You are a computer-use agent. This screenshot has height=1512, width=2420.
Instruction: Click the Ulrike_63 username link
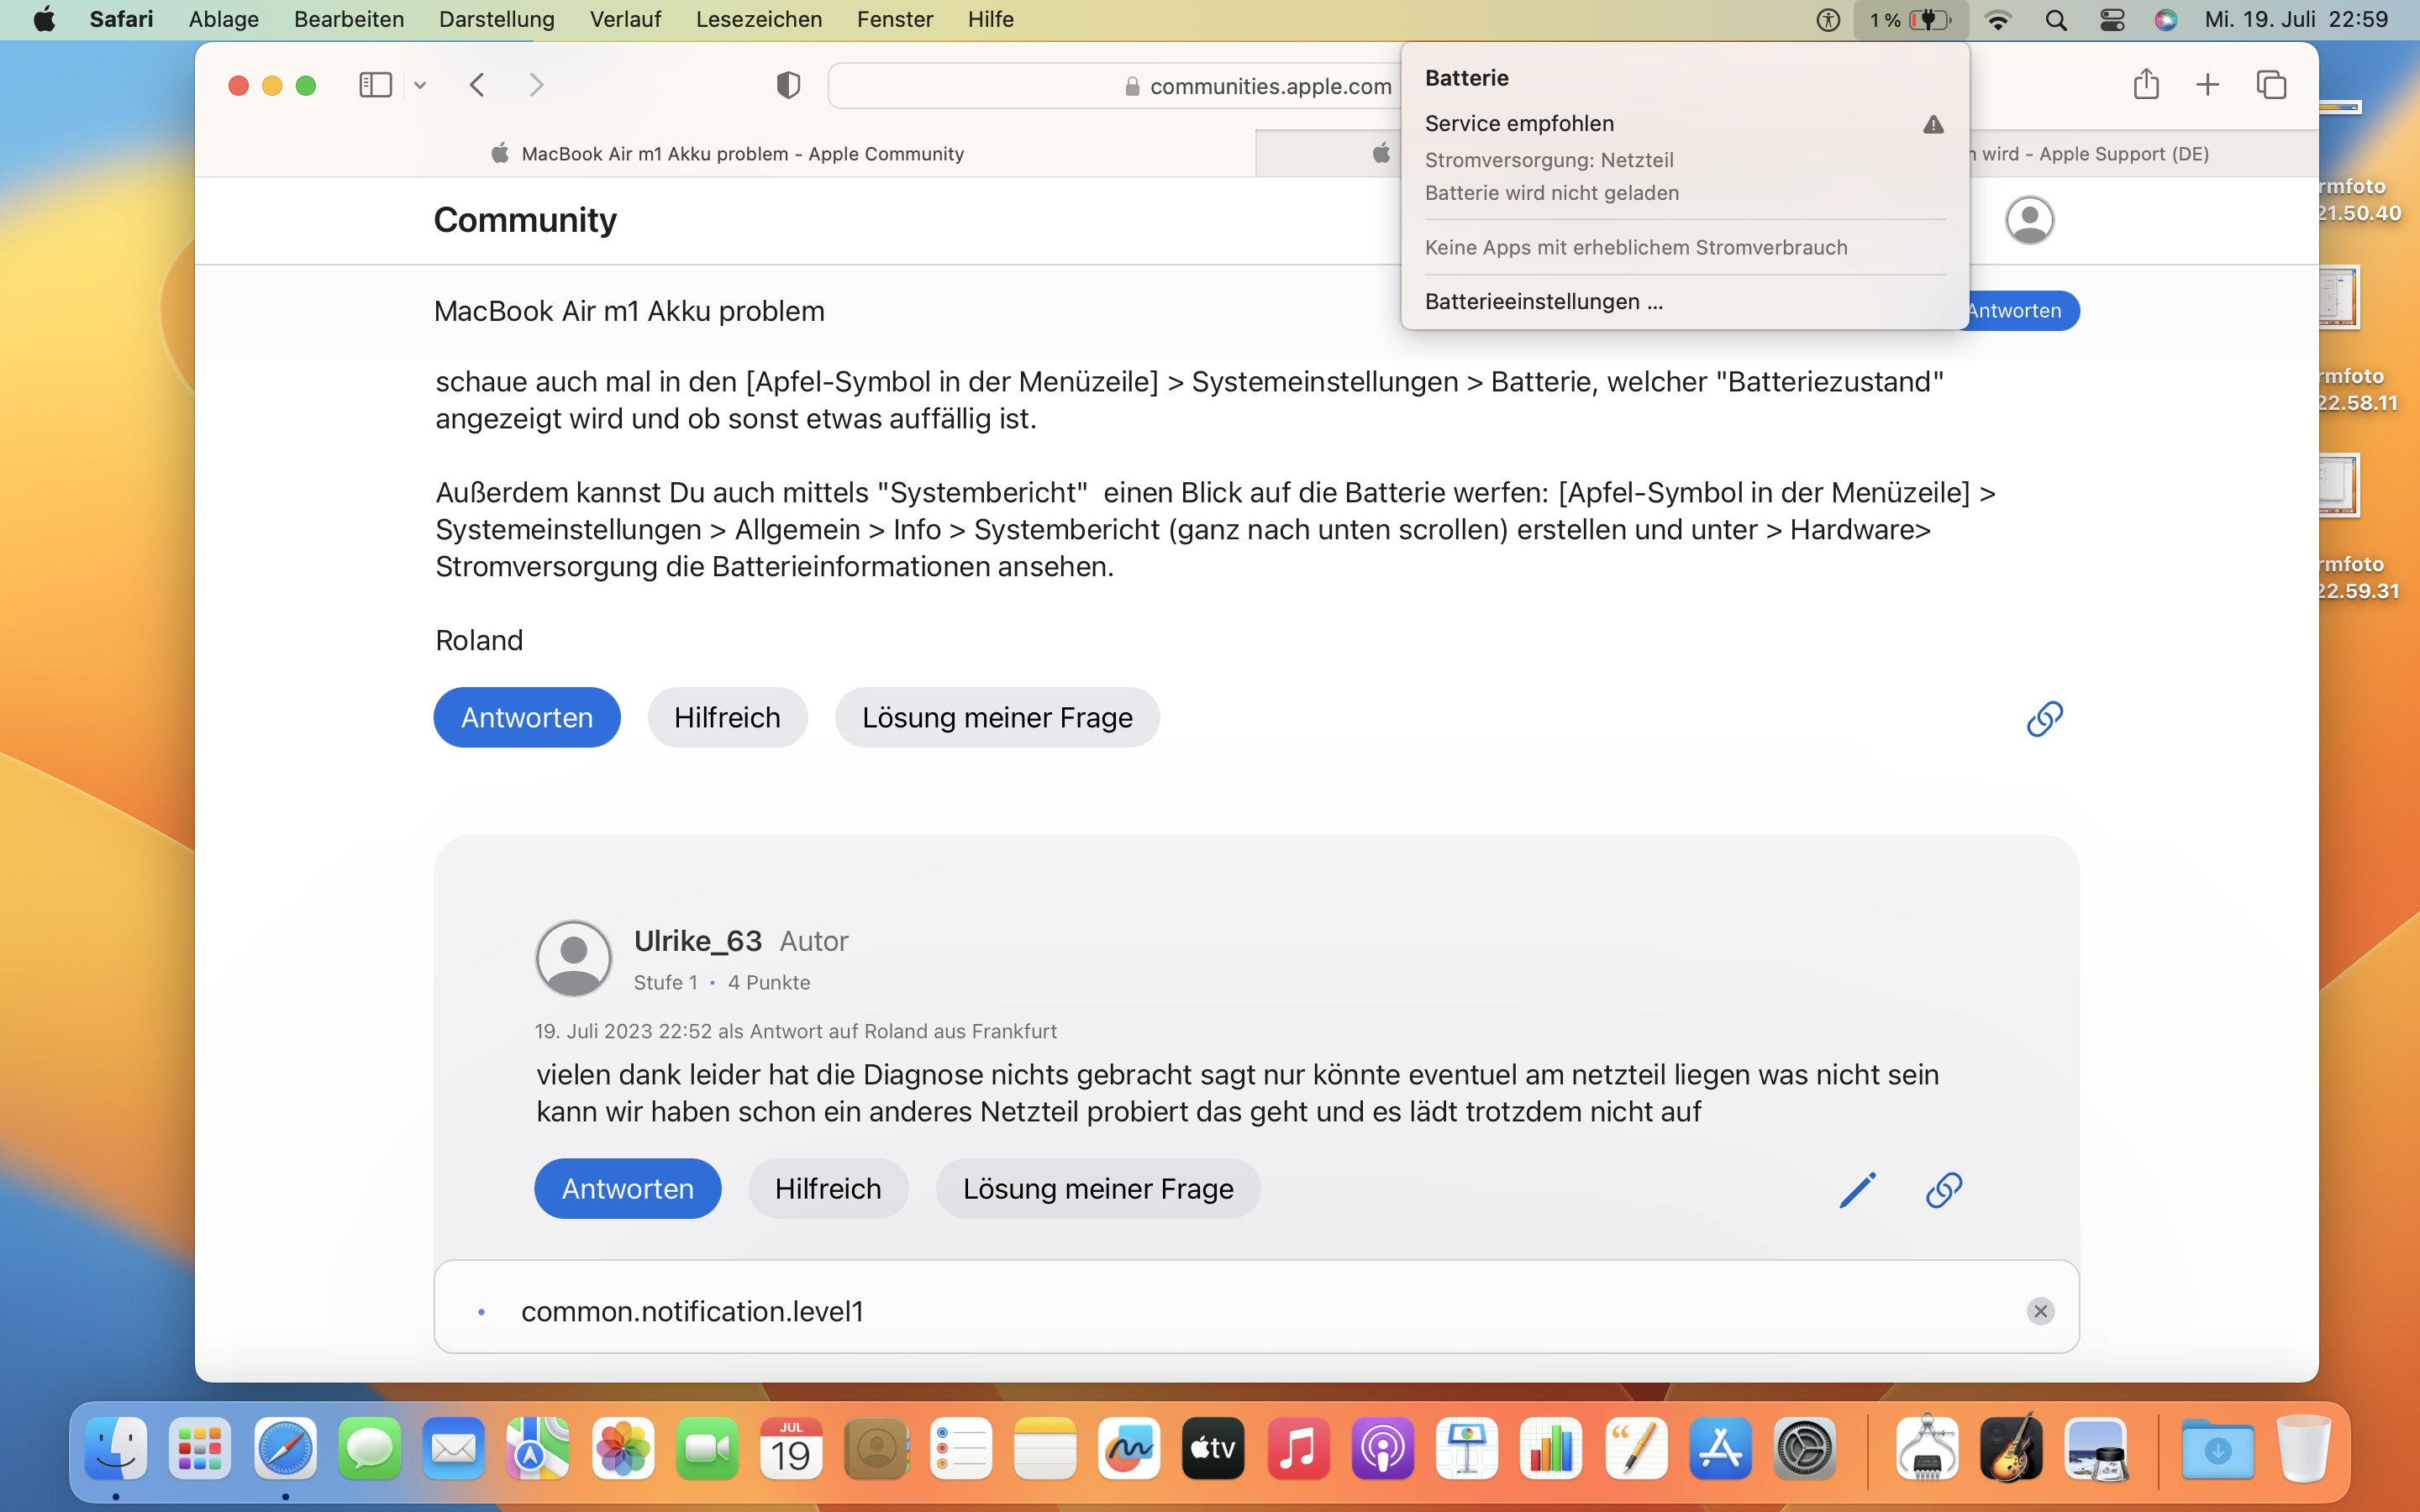[x=697, y=940]
